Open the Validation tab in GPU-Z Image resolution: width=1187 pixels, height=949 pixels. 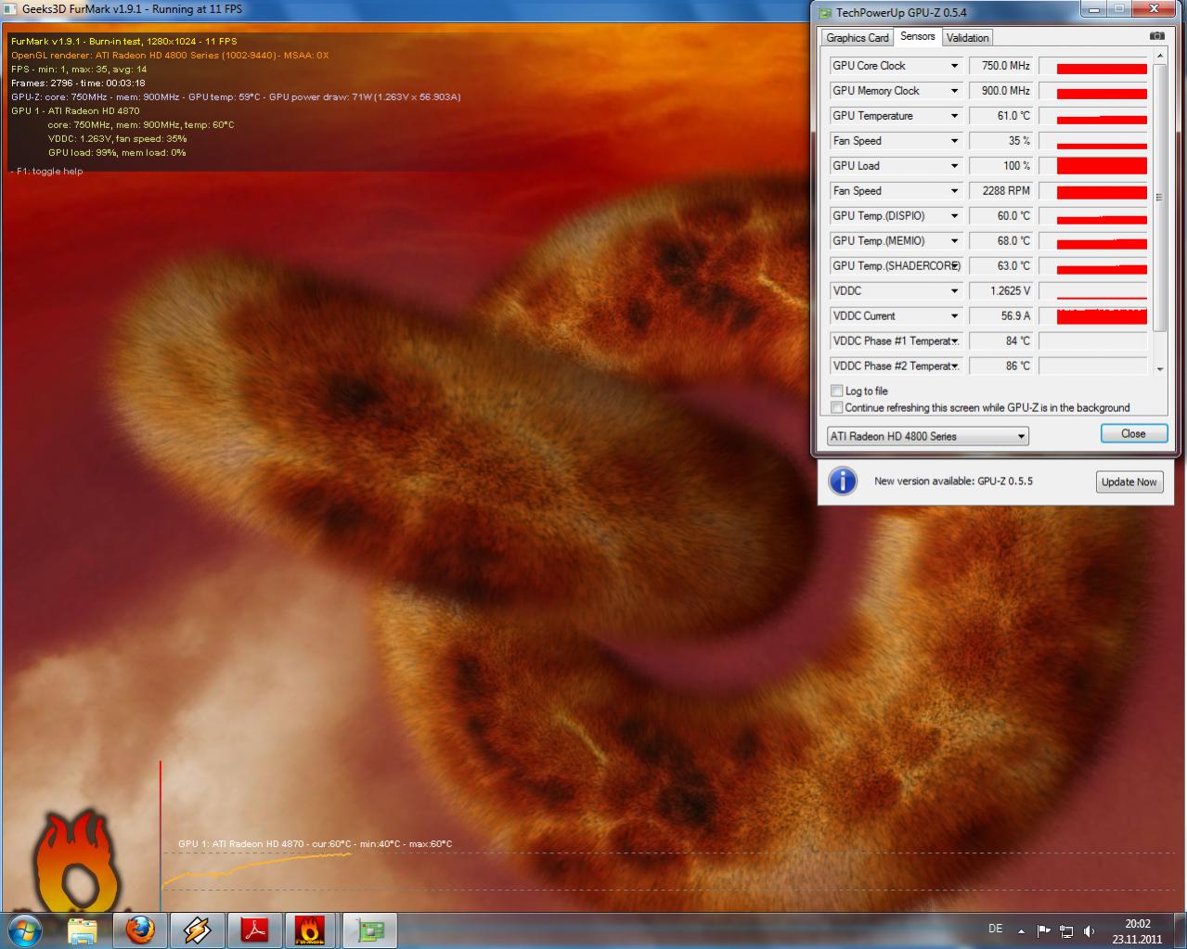click(x=968, y=38)
